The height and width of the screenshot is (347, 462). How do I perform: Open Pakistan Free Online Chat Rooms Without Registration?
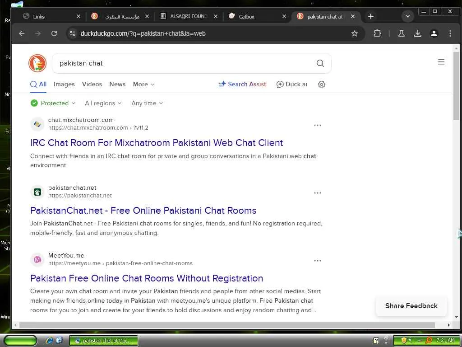(x=147, y=278)
